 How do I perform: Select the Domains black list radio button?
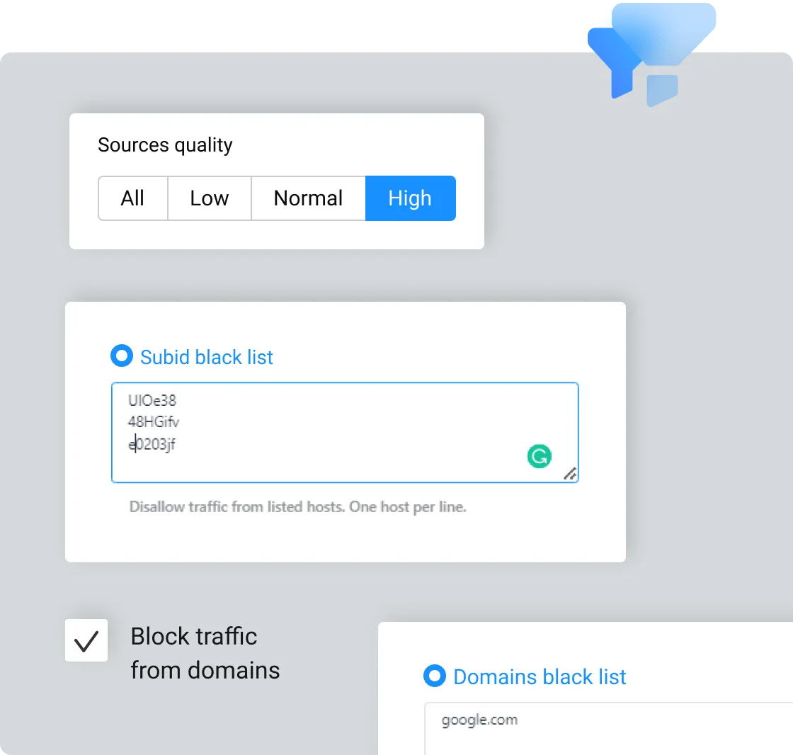pos(433,676)
